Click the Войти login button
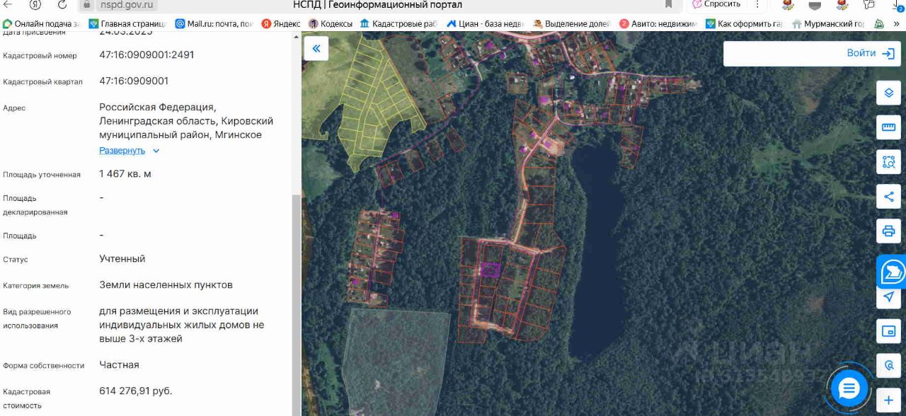Viewport: 906px width, 416px height. [871, 53]
